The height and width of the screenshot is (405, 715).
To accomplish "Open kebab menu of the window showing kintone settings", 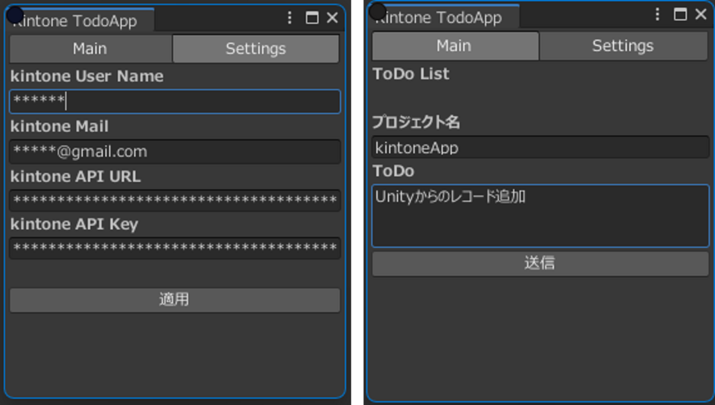I will (290, 18).
